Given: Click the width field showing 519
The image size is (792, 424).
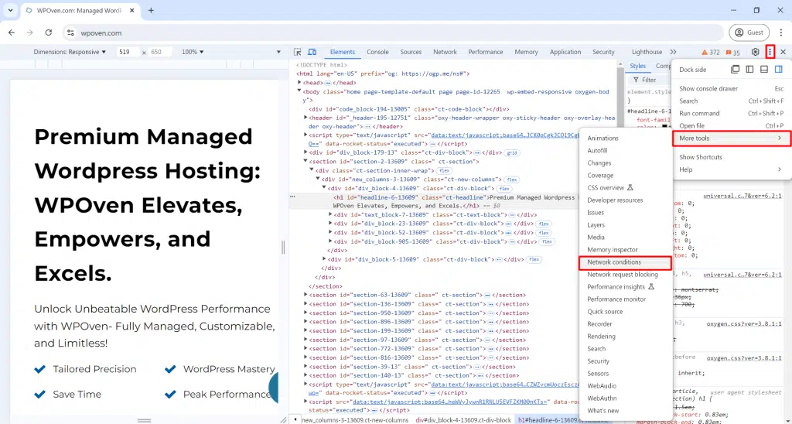Looking at the screenshot, I should click(x=127, y=52).
